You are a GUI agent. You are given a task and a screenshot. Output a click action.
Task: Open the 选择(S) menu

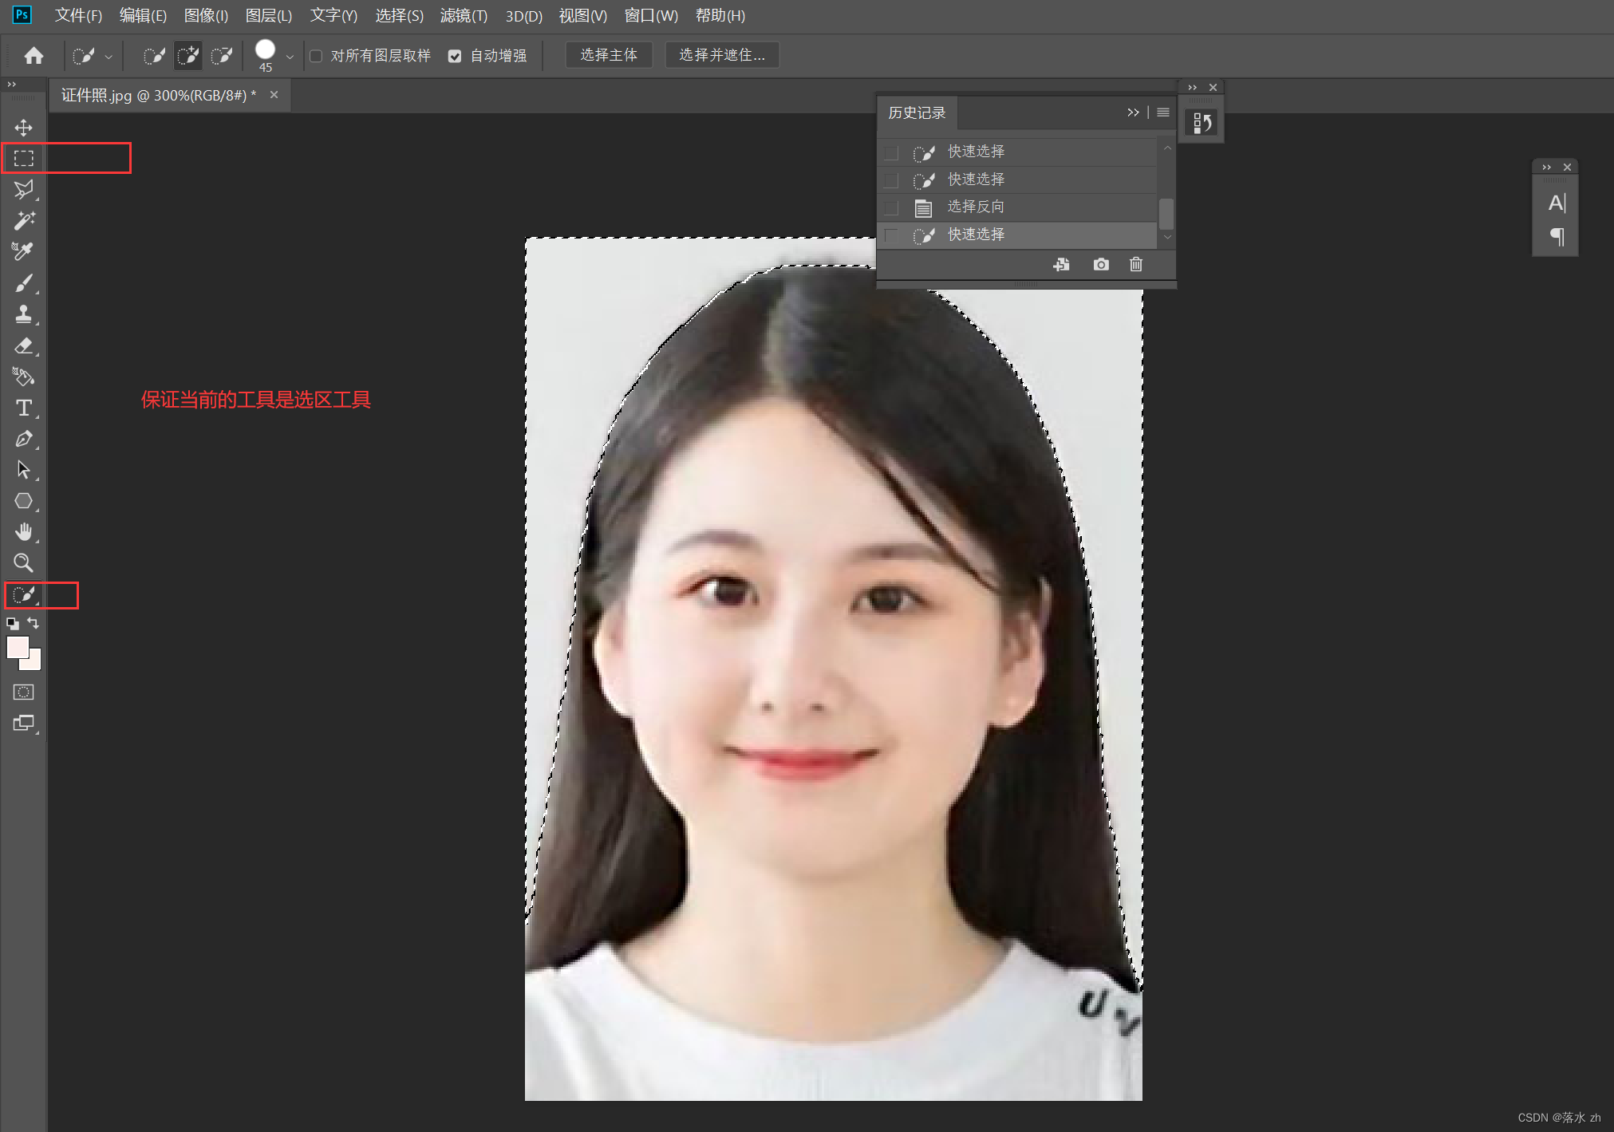399,16
